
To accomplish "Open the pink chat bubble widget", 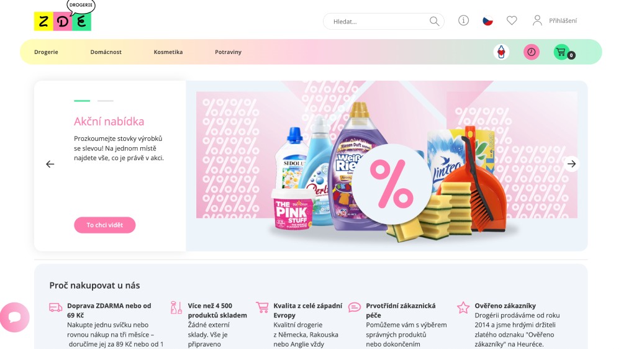I will (15, 317).
